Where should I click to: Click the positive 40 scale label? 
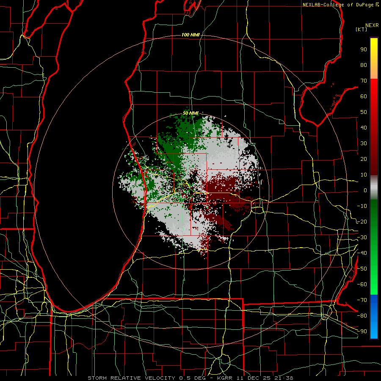364,128
